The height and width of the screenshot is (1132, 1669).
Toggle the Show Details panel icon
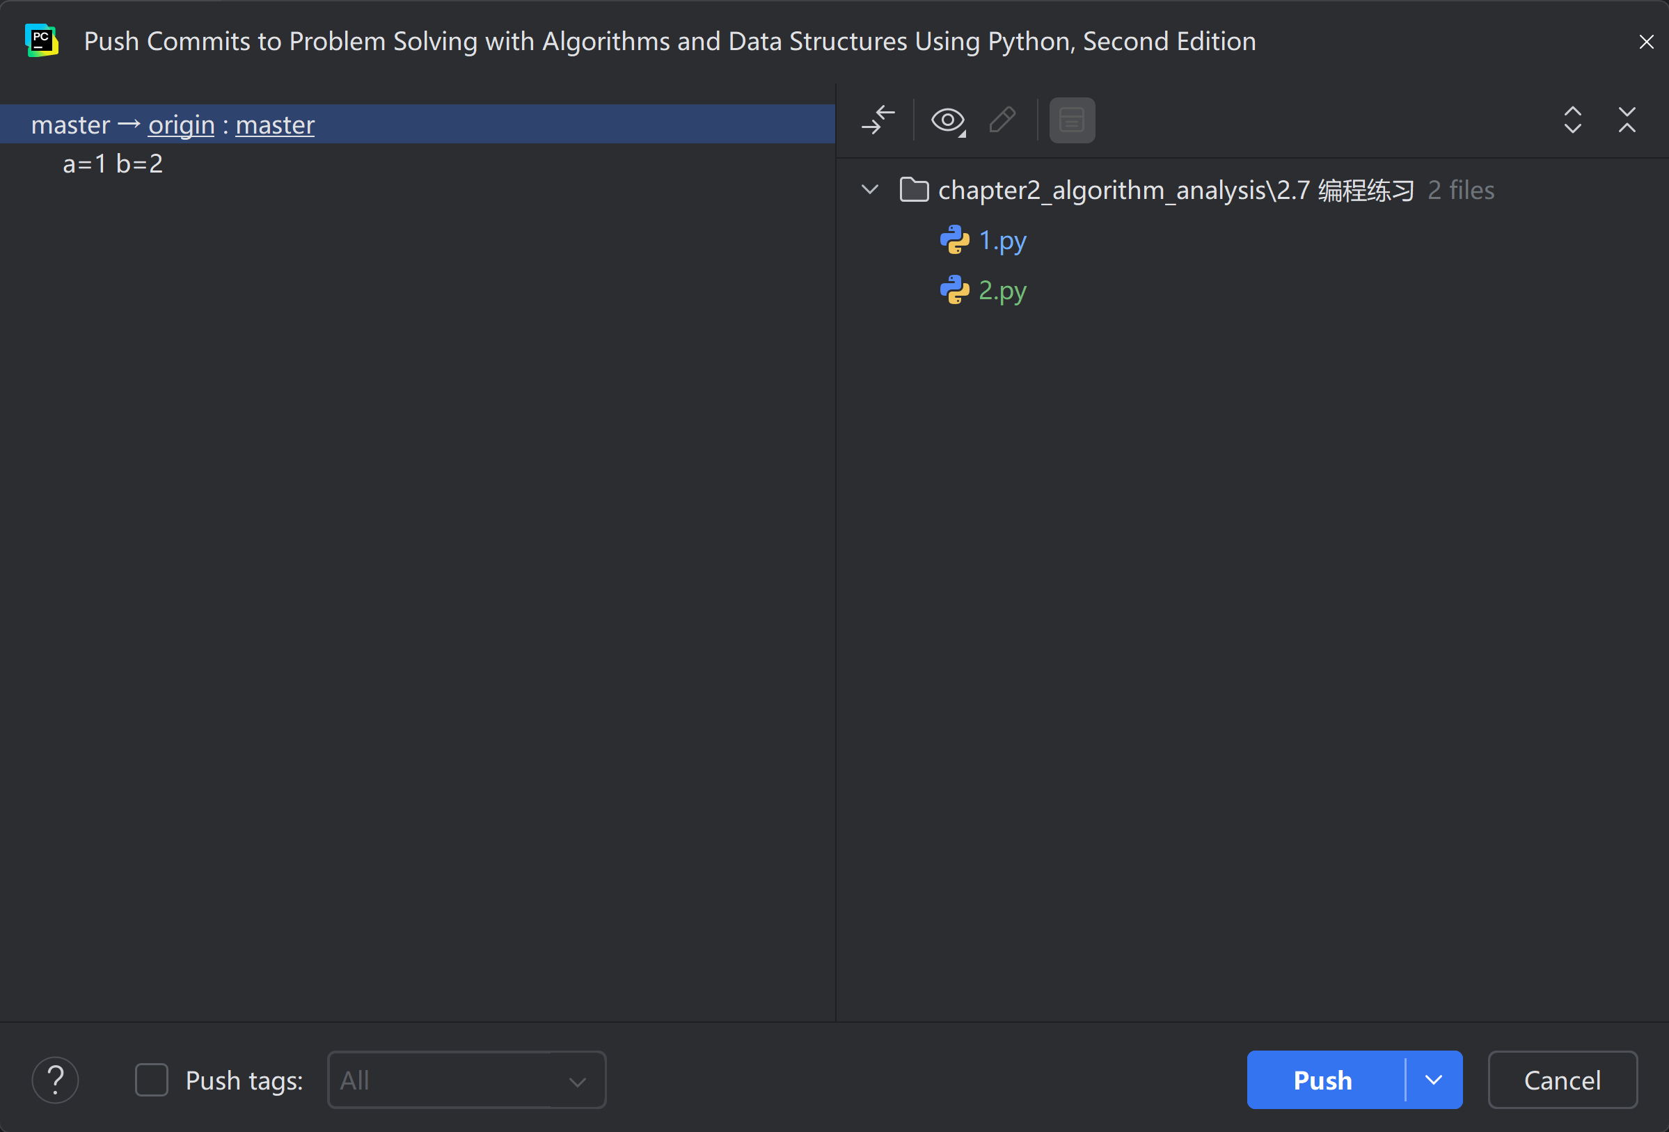click(x=1072, y=120)
